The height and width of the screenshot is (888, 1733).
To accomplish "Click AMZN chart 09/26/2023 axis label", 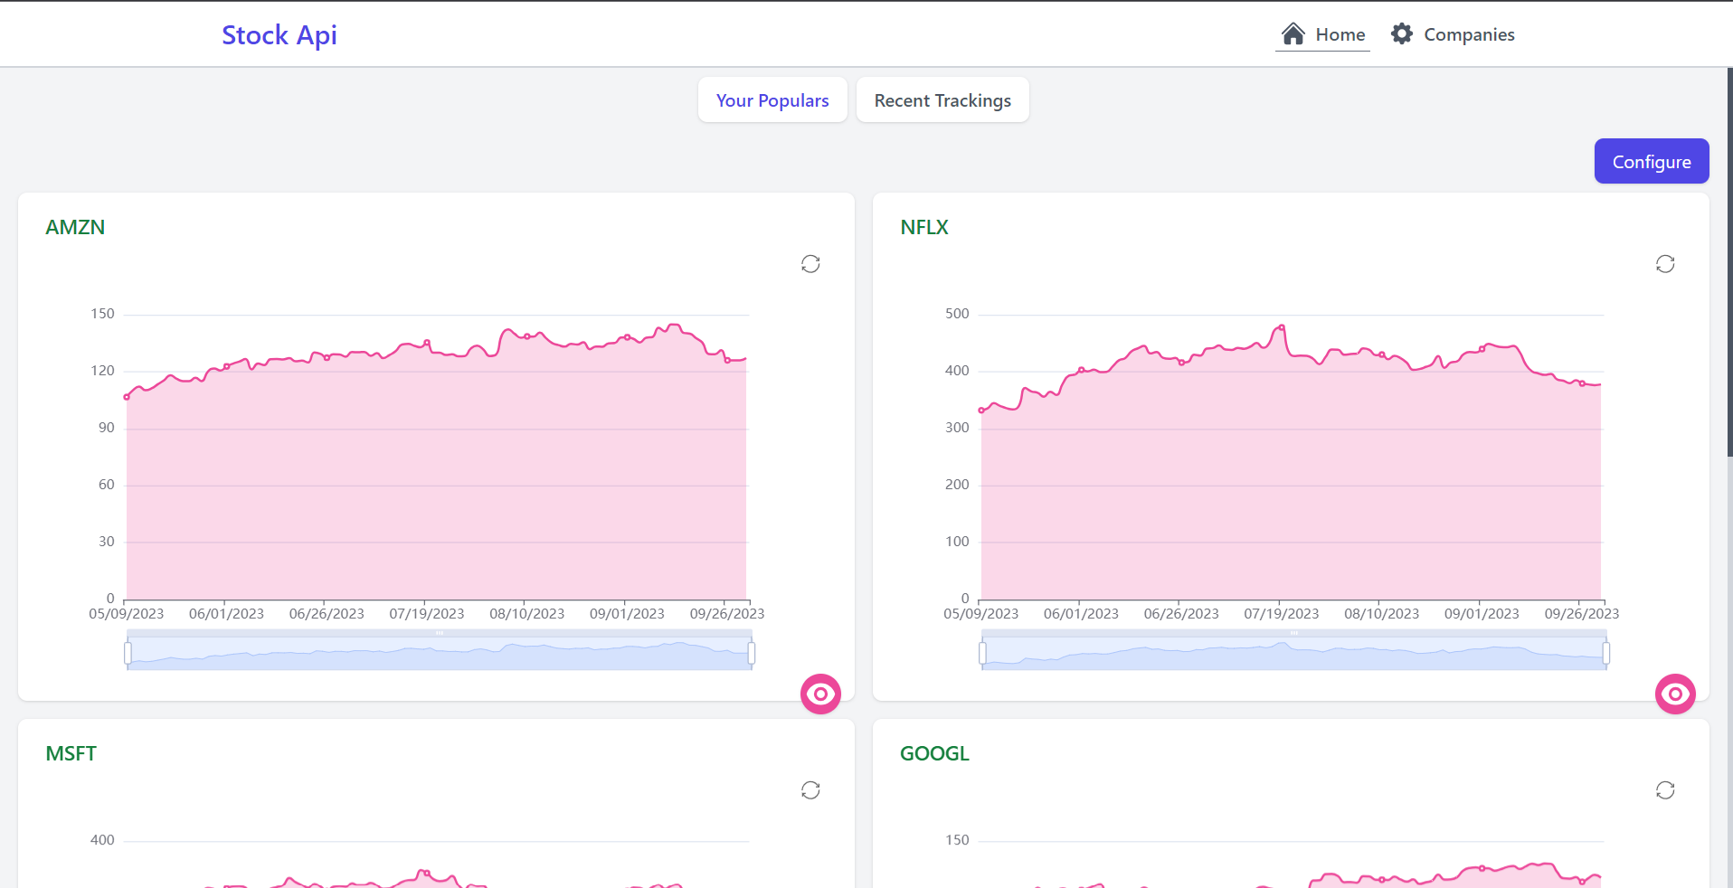I will pos(727,613).
